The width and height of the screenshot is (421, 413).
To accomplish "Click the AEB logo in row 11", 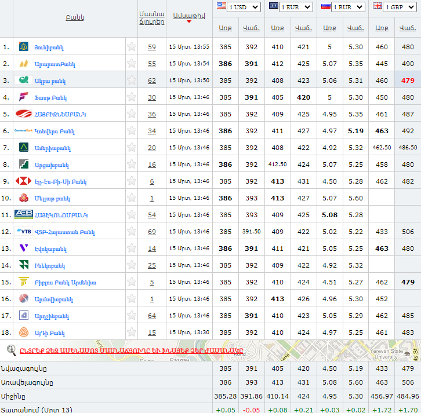I will (24, 214).
